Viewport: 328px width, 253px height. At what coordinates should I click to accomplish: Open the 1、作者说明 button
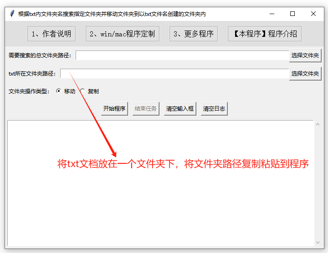point(51,34)
